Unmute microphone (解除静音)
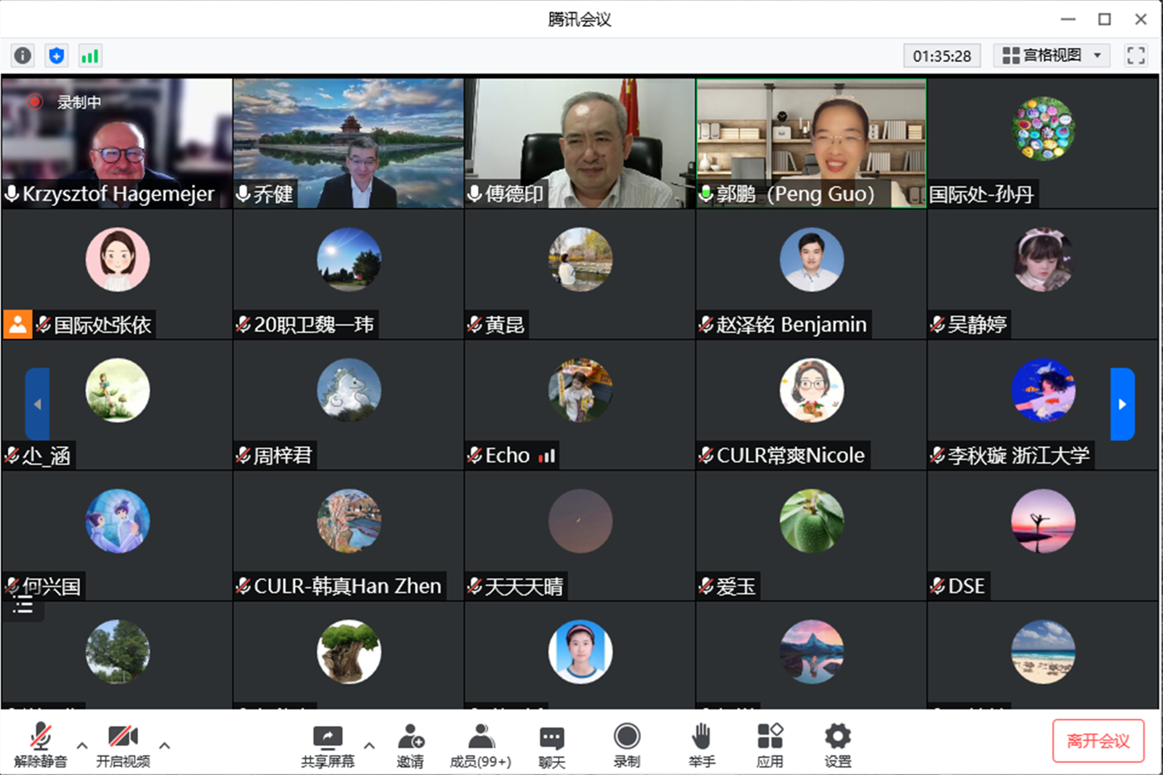Screen dimensions: 1163x775 [41, 745]
